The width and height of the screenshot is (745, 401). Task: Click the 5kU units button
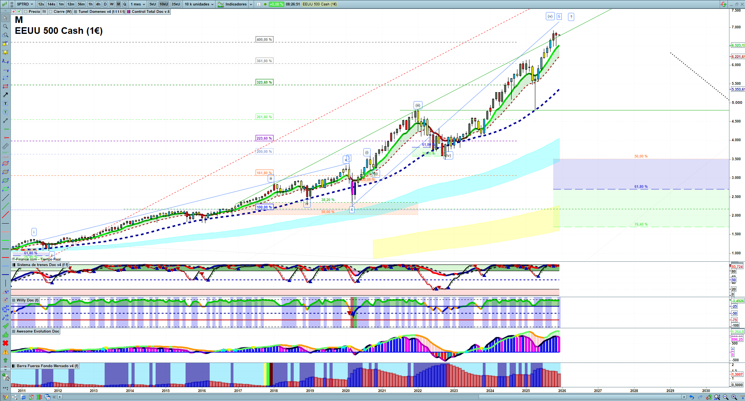pyautogui.click(x=153, y=4)
